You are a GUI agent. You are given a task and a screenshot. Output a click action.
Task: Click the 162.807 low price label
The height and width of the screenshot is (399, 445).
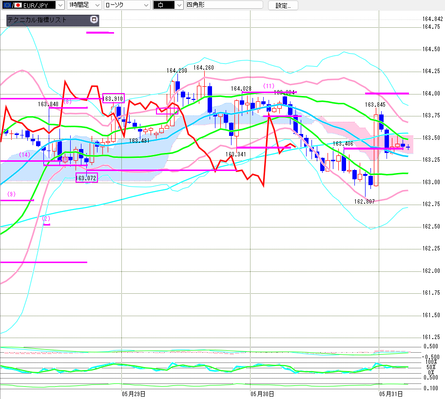click(364, 201)
